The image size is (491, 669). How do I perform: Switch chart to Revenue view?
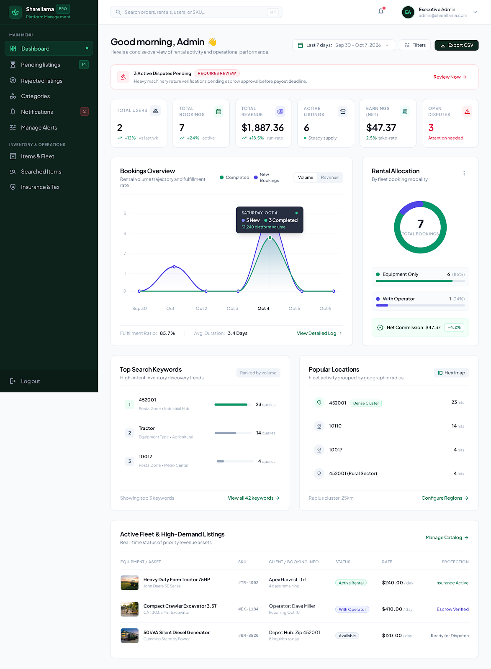[x=330, y=177]
